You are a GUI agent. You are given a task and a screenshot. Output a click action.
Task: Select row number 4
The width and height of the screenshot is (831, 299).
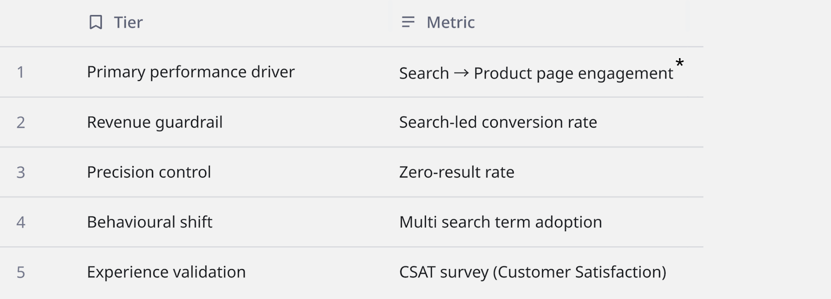coord(21,222)
